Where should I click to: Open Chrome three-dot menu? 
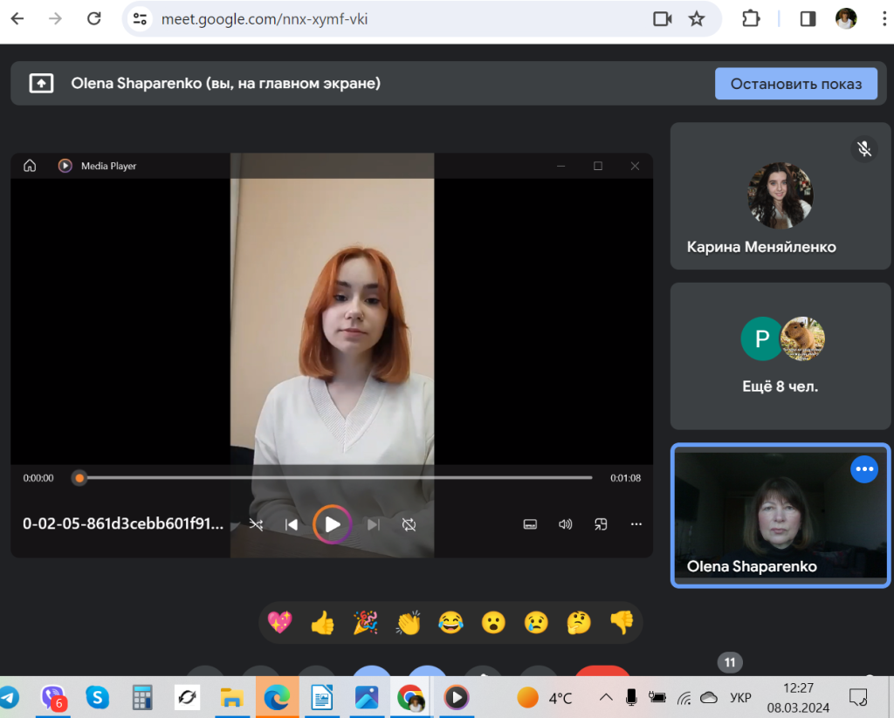(x=884, y=19)
